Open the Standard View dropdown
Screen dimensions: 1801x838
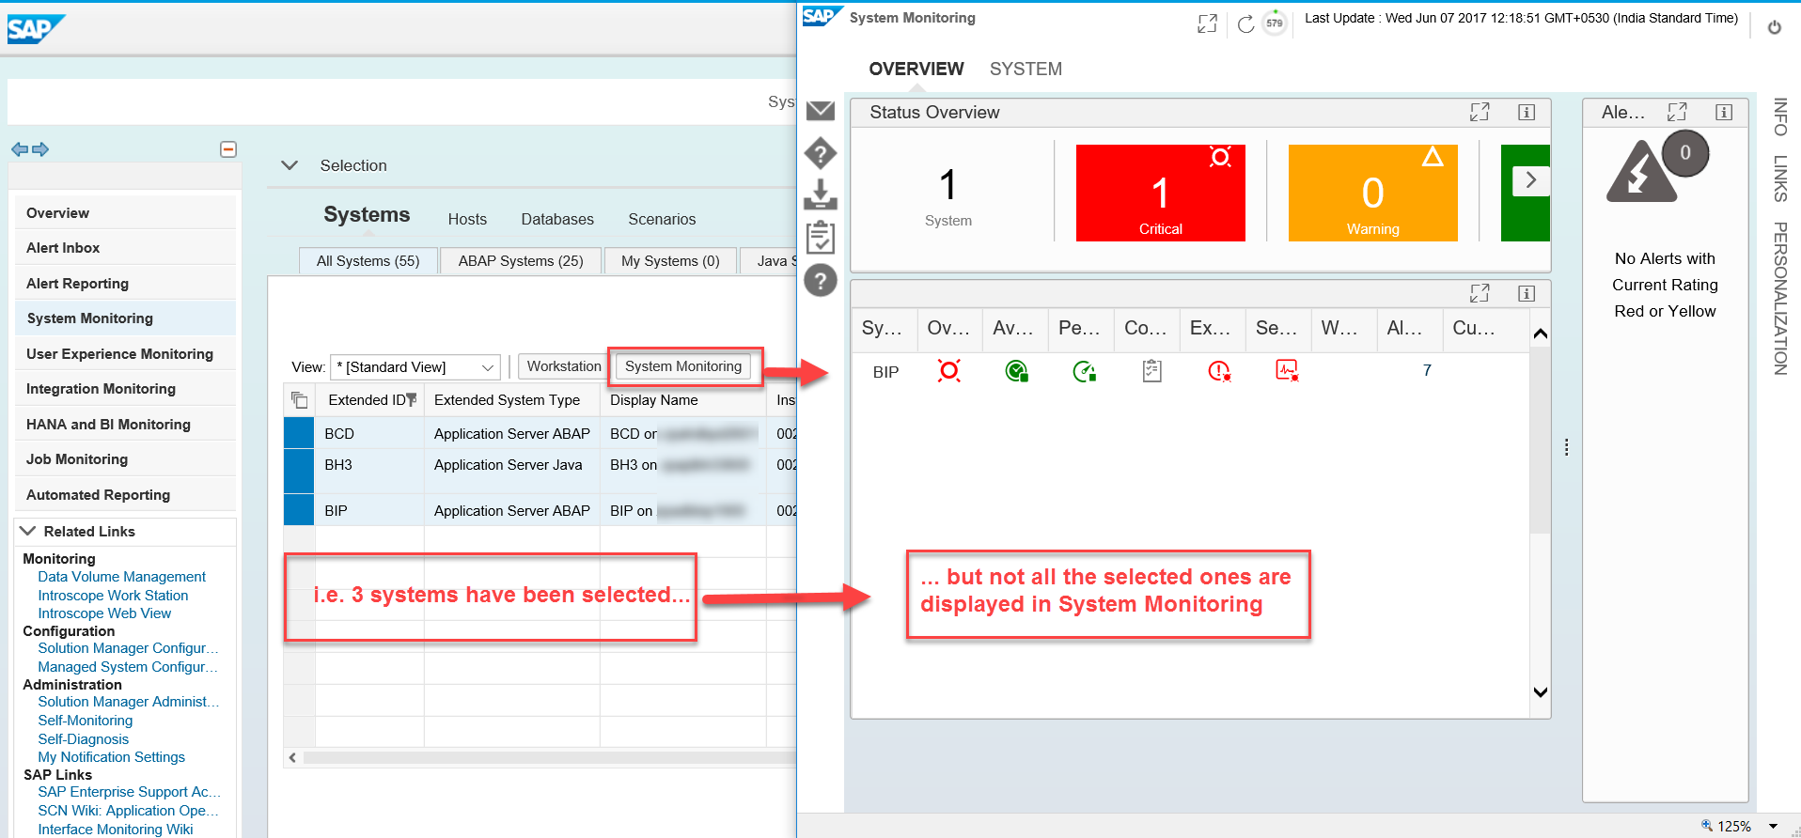(488, 367)
